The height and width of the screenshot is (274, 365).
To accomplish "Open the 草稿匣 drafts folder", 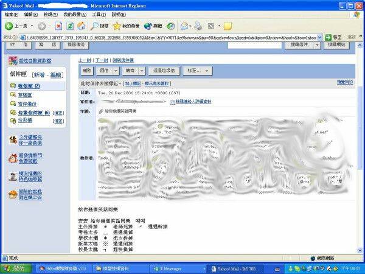I will (24, 95).
